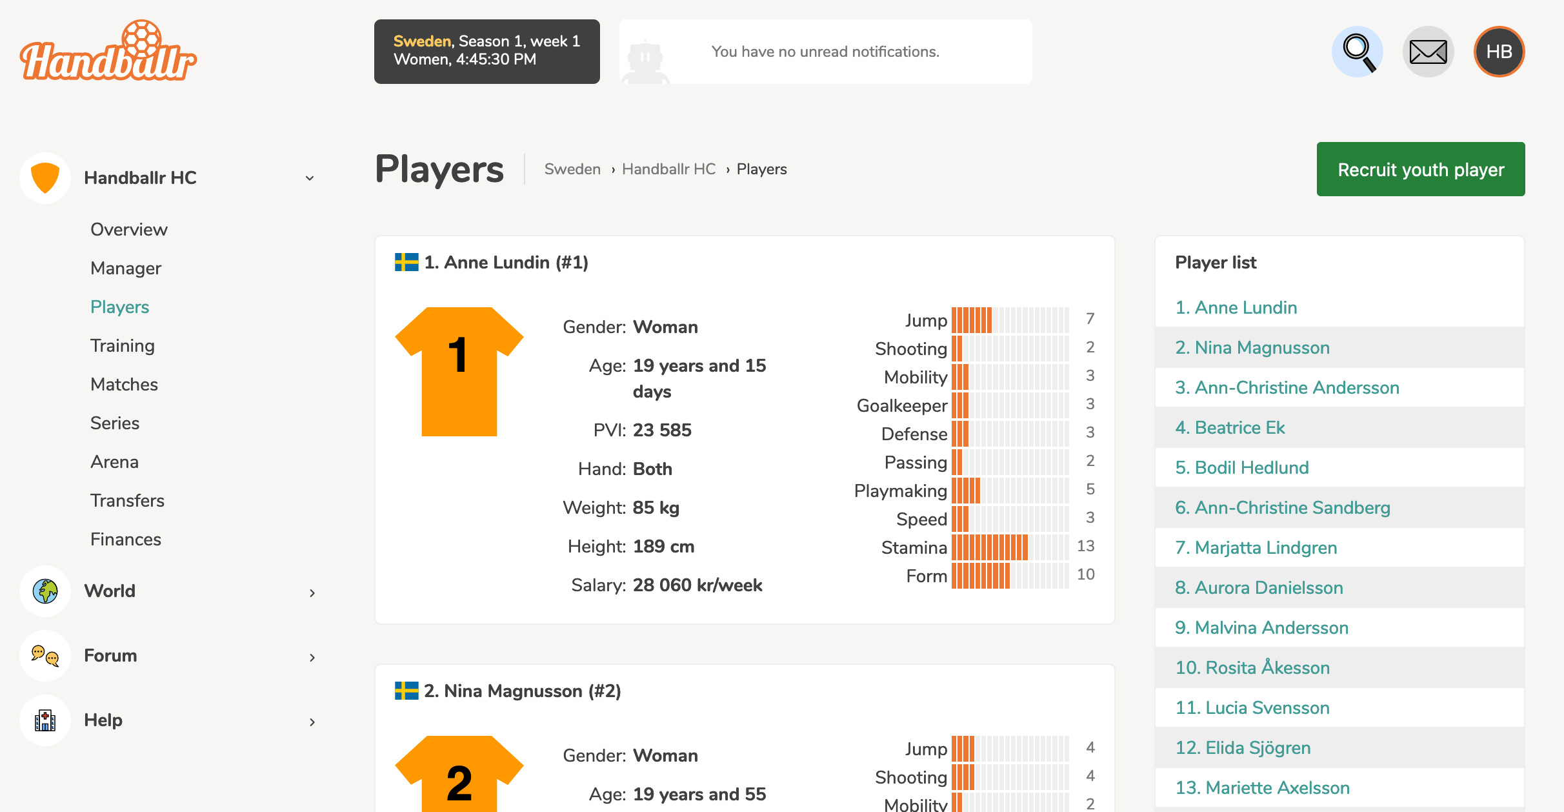Open Beatrice Ek in Player list

click(x=1230, y=427)
